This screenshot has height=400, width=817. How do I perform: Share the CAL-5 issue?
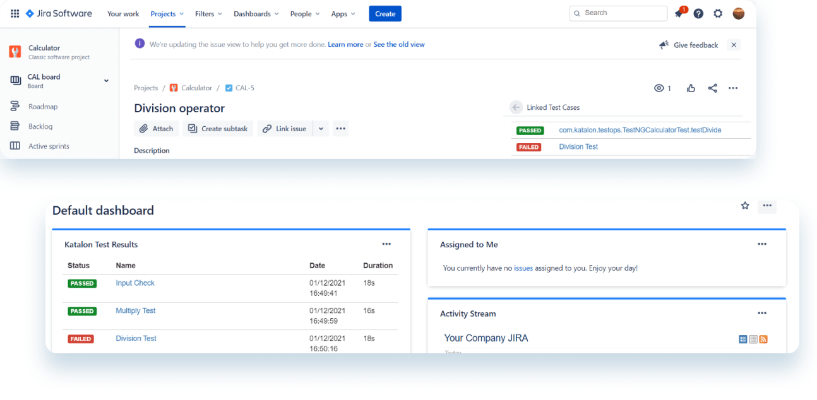pos(712,88)
